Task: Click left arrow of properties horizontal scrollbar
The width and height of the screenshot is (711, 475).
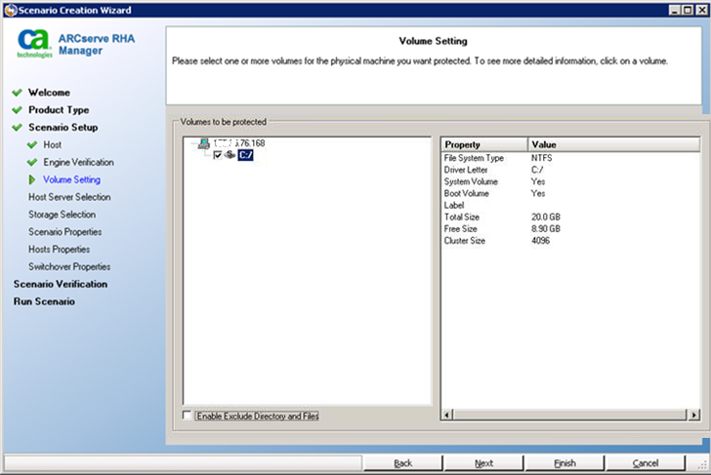Action: (x=447, y=416)
